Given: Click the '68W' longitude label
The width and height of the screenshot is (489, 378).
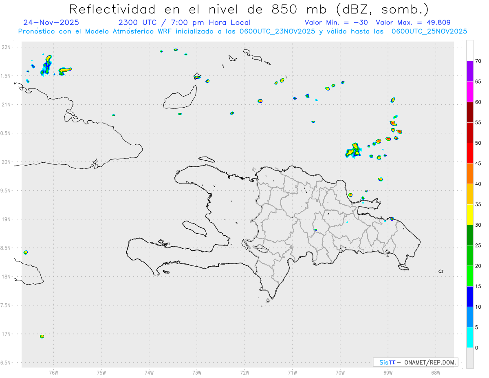Looking at the screenshot, I should 436,372.
